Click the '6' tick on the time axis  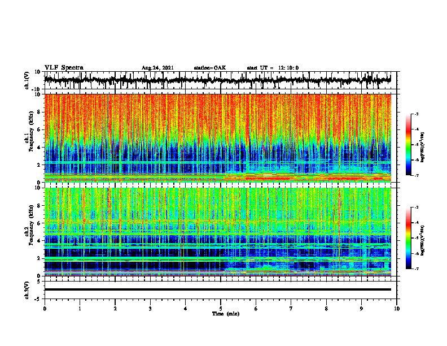pyautogui.click(x=256, y=309)
